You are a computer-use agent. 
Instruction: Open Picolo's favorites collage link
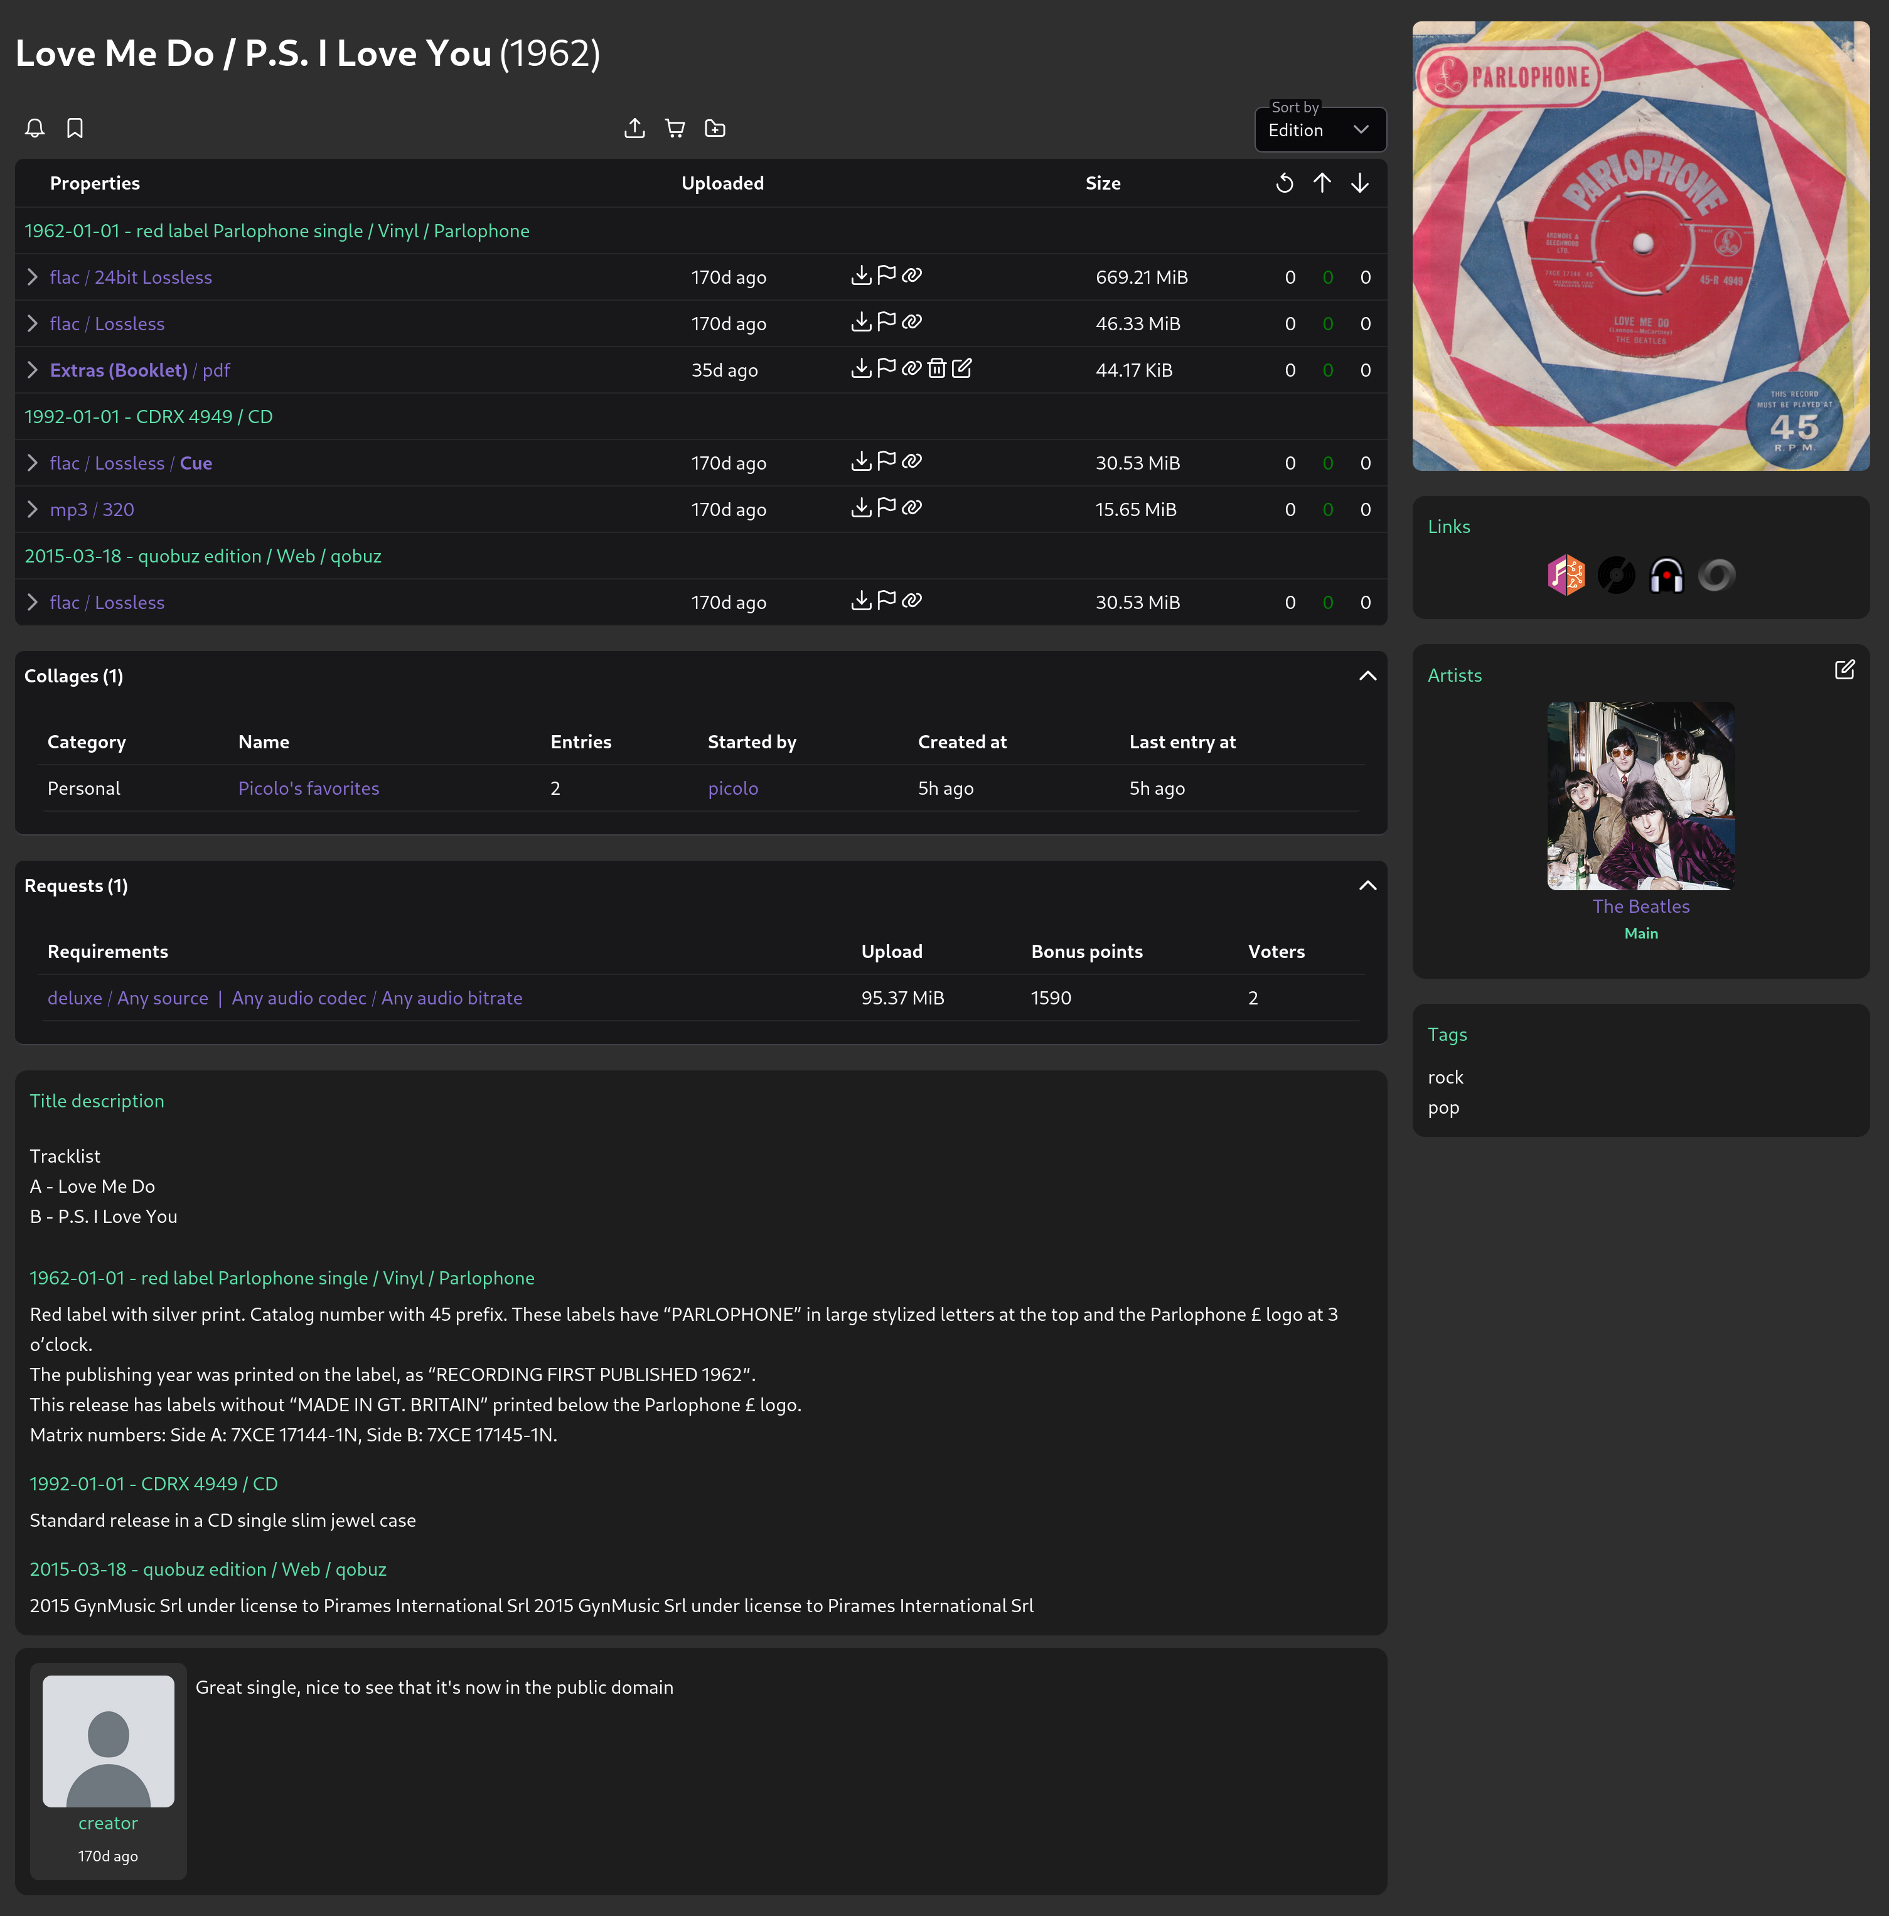308,788
